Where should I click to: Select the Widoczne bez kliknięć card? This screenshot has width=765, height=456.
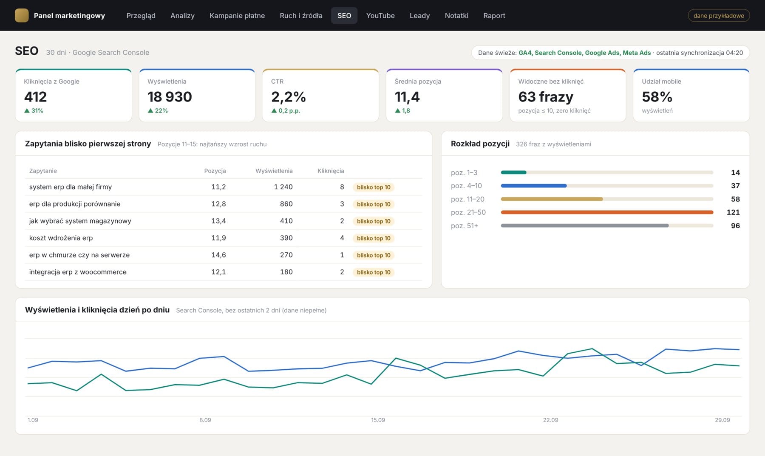[x=568, y=95]
